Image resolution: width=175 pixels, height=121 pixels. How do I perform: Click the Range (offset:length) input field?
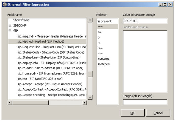[145, 102]
